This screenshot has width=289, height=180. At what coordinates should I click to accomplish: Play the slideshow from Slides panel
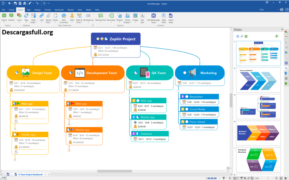coord(246,36)
